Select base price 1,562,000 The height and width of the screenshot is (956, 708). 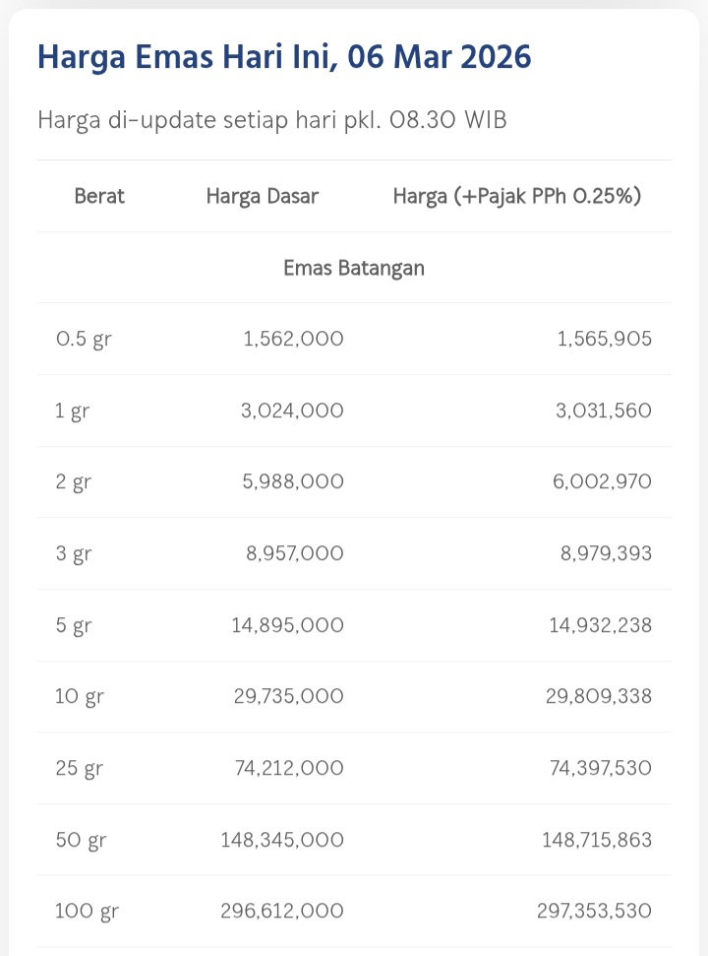pyautogui.click(x=293, y=340)
